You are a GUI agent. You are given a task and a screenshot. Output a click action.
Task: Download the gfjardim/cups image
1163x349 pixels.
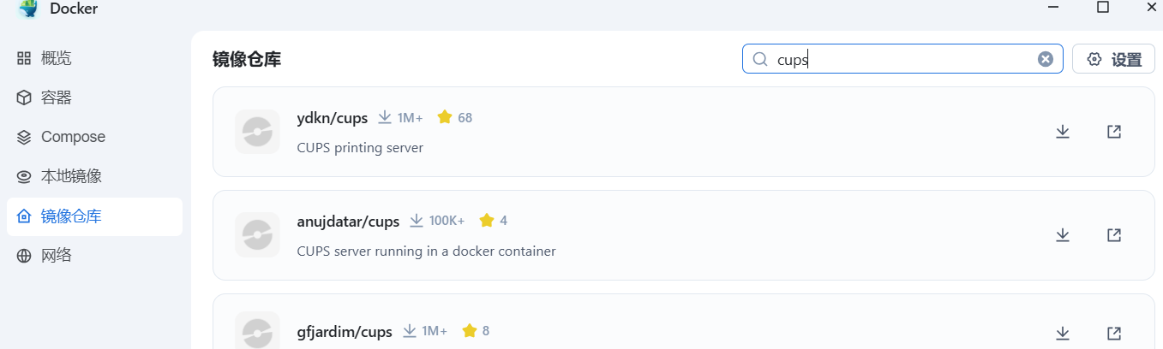(x=1063, y=333)
